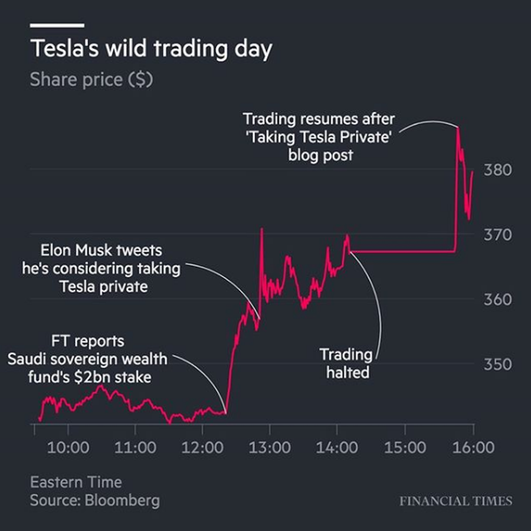Click the Financial Times logo
The height and width of the screenshot is (531, 531).
coord(456,501)
